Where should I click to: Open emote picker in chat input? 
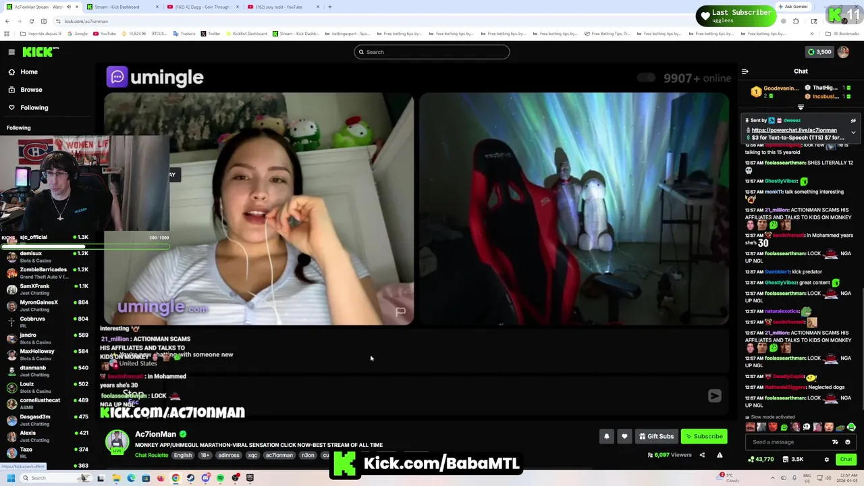848,442
